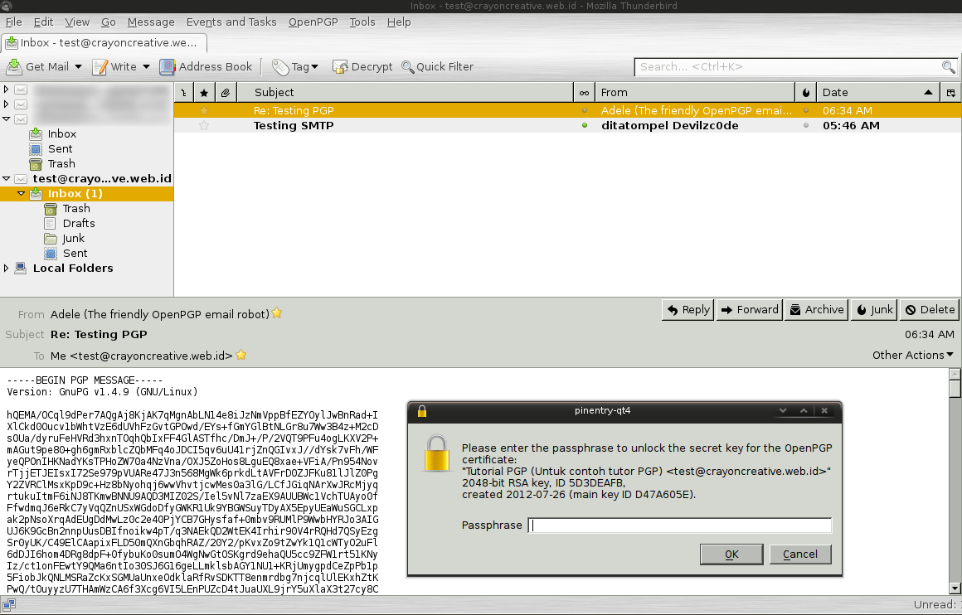Click star beside sender Adele
The height and width of the screenshot is (615, 962).
[x=277, y=313]
